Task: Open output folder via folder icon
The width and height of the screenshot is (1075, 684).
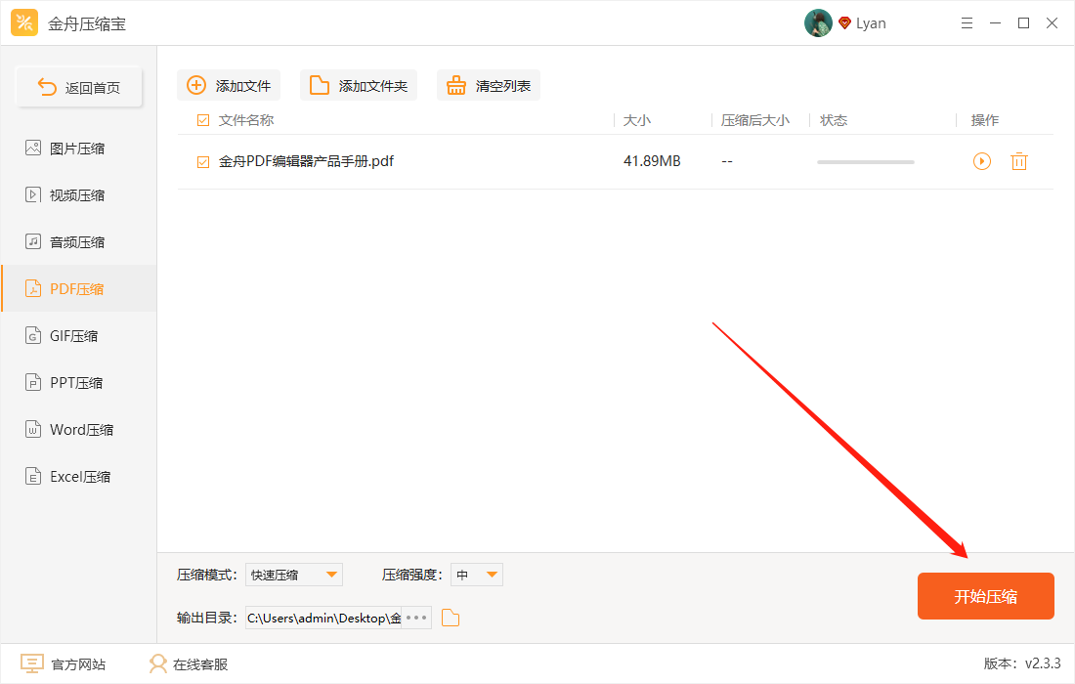Action: tap(450, 617)
